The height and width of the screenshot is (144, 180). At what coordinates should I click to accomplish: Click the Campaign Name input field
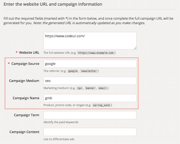pyautogui.click(x=90, y=98)
